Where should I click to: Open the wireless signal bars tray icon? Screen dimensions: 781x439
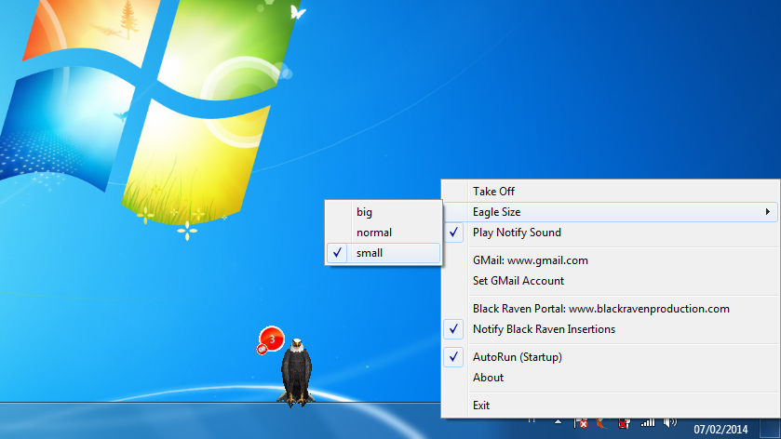click(648, 422)
